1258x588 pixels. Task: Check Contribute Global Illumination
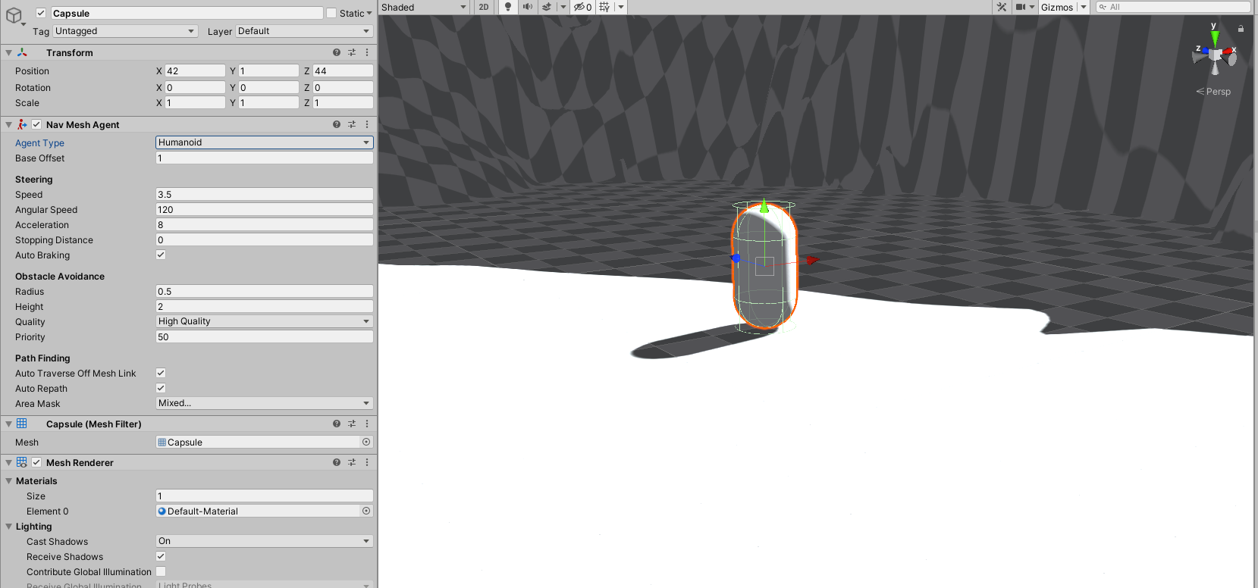coord(161,571)
